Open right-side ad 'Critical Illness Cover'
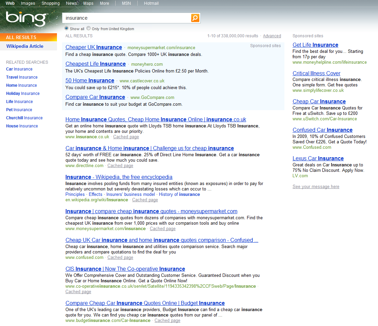Viewport: 378px width, 326px height. [317, 73]
